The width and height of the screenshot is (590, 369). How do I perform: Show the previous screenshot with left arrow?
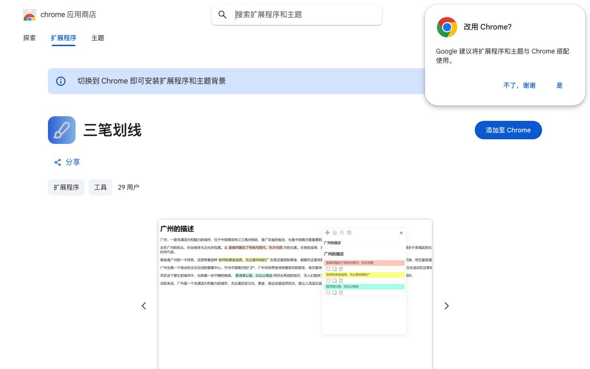click(x=144, y=306)
